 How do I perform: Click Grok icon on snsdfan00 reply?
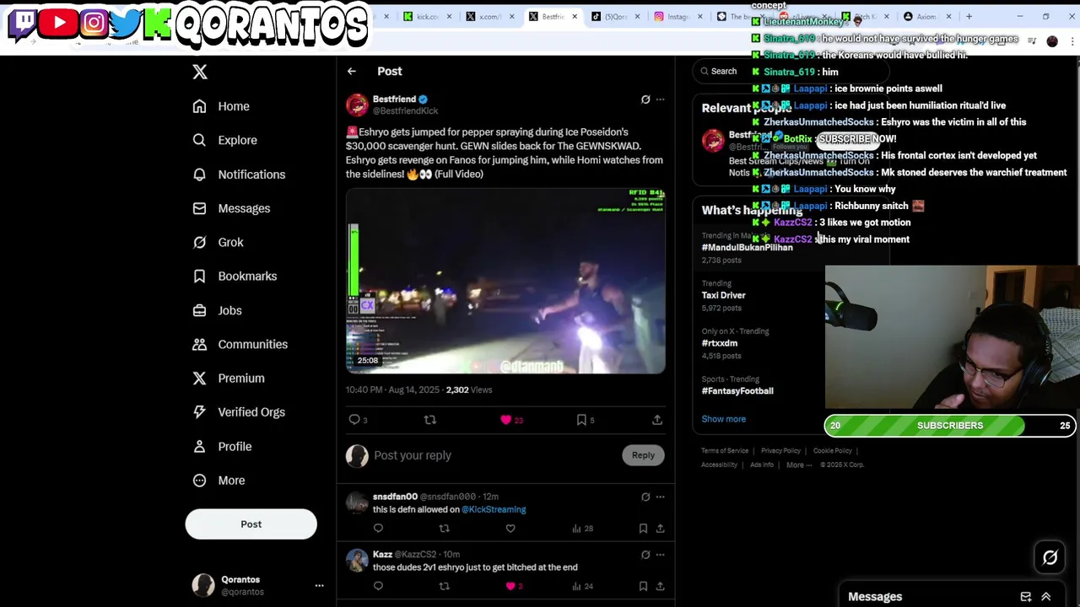pyautogui.click(x=645, y=497)
